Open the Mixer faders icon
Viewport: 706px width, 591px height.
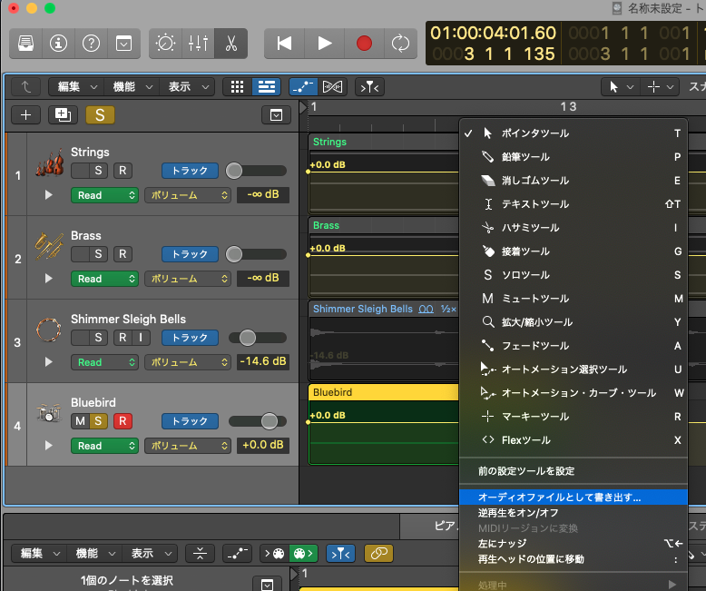coord(198,44)
